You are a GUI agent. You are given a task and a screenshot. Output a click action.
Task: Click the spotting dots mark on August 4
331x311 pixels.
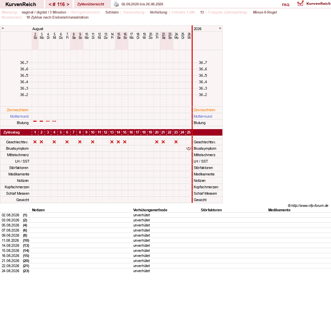[48, 121]
